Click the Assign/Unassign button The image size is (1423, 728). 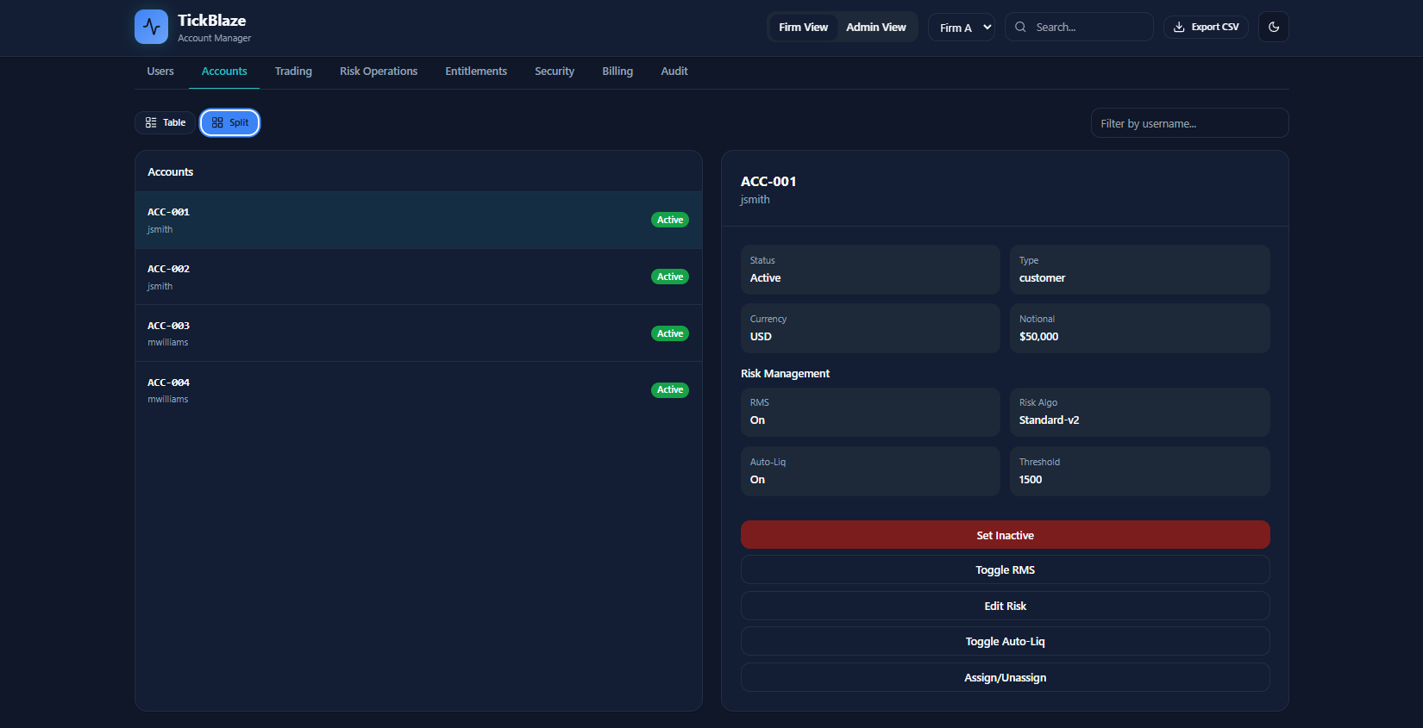(1005, 678)
